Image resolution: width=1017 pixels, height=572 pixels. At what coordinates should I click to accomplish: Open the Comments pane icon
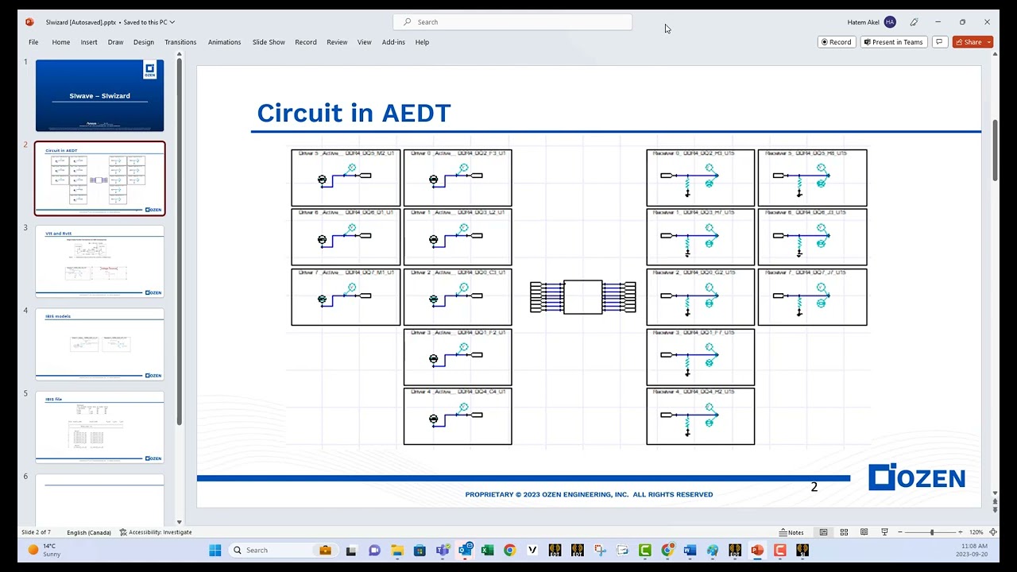(x=939, y=42)
